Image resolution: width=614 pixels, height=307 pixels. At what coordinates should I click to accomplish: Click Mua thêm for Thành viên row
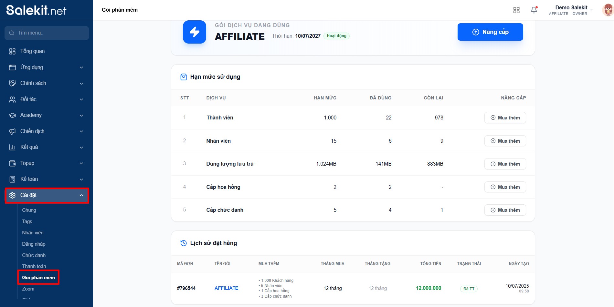click(x=505, y=118)
